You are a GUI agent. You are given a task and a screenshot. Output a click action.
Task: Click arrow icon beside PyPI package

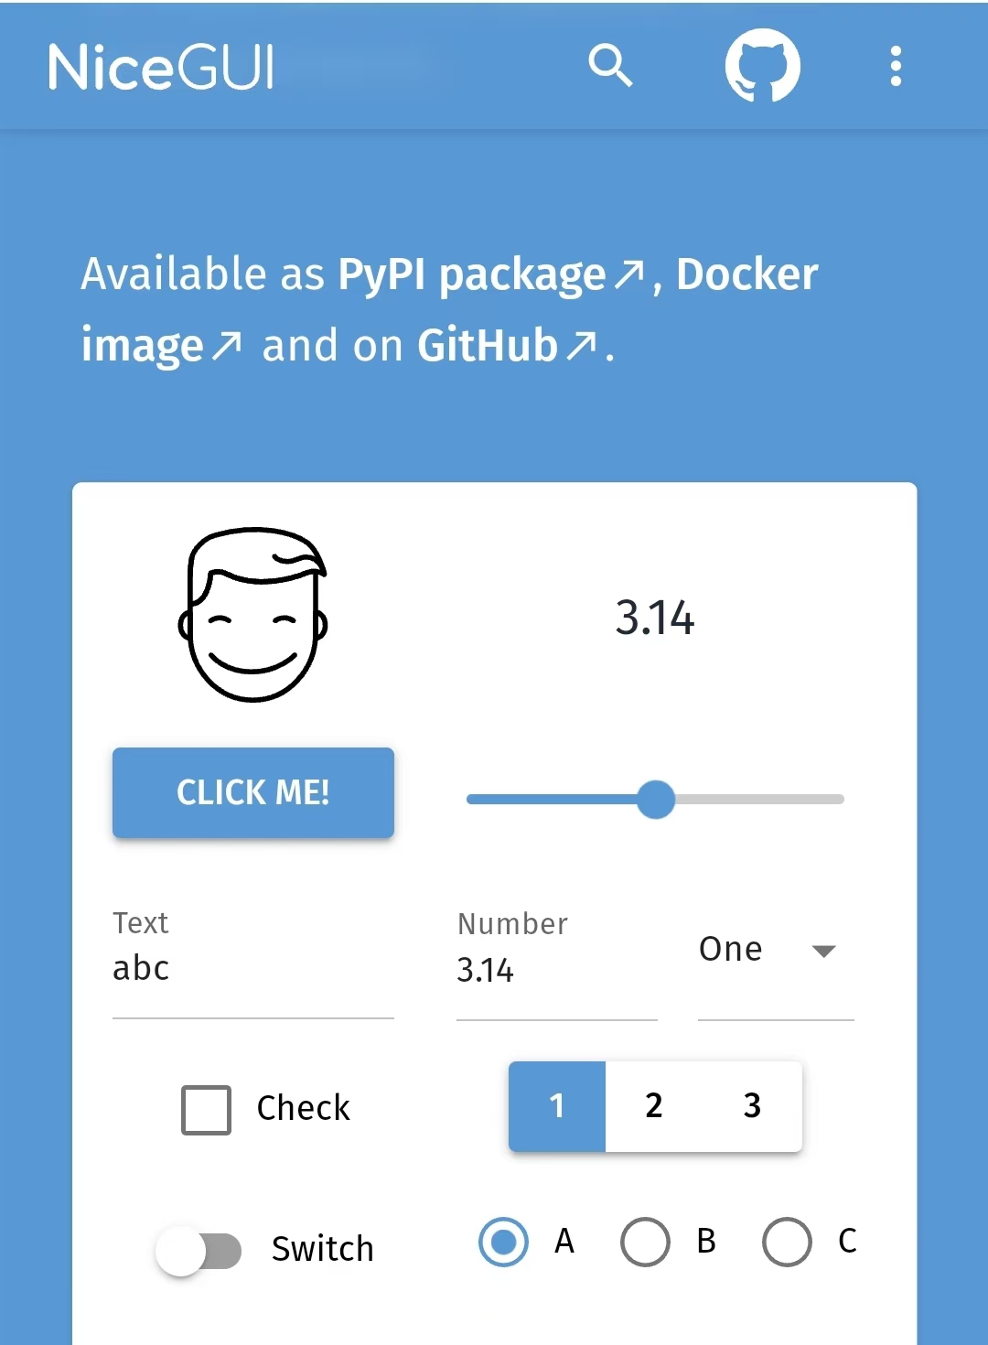click(x=628, y=274)
